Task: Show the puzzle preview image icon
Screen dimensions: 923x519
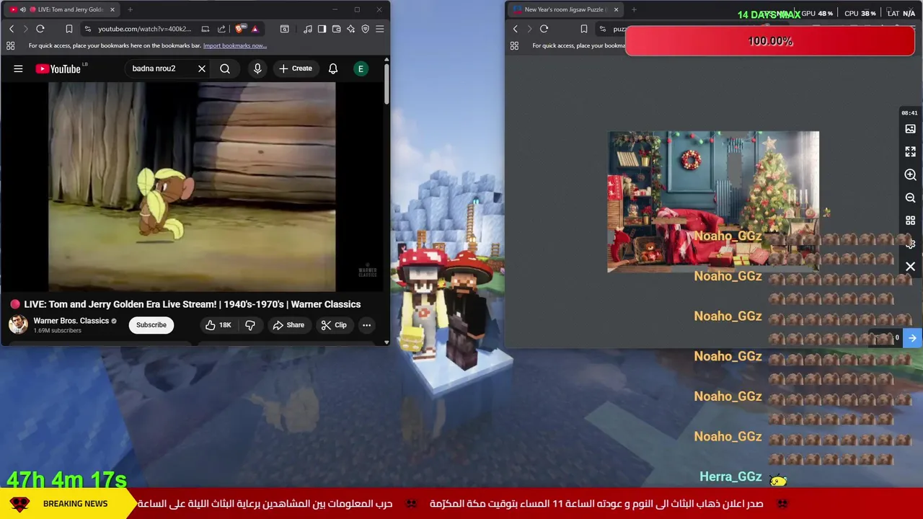Action: pyautogui.click(x=910, y=129)
